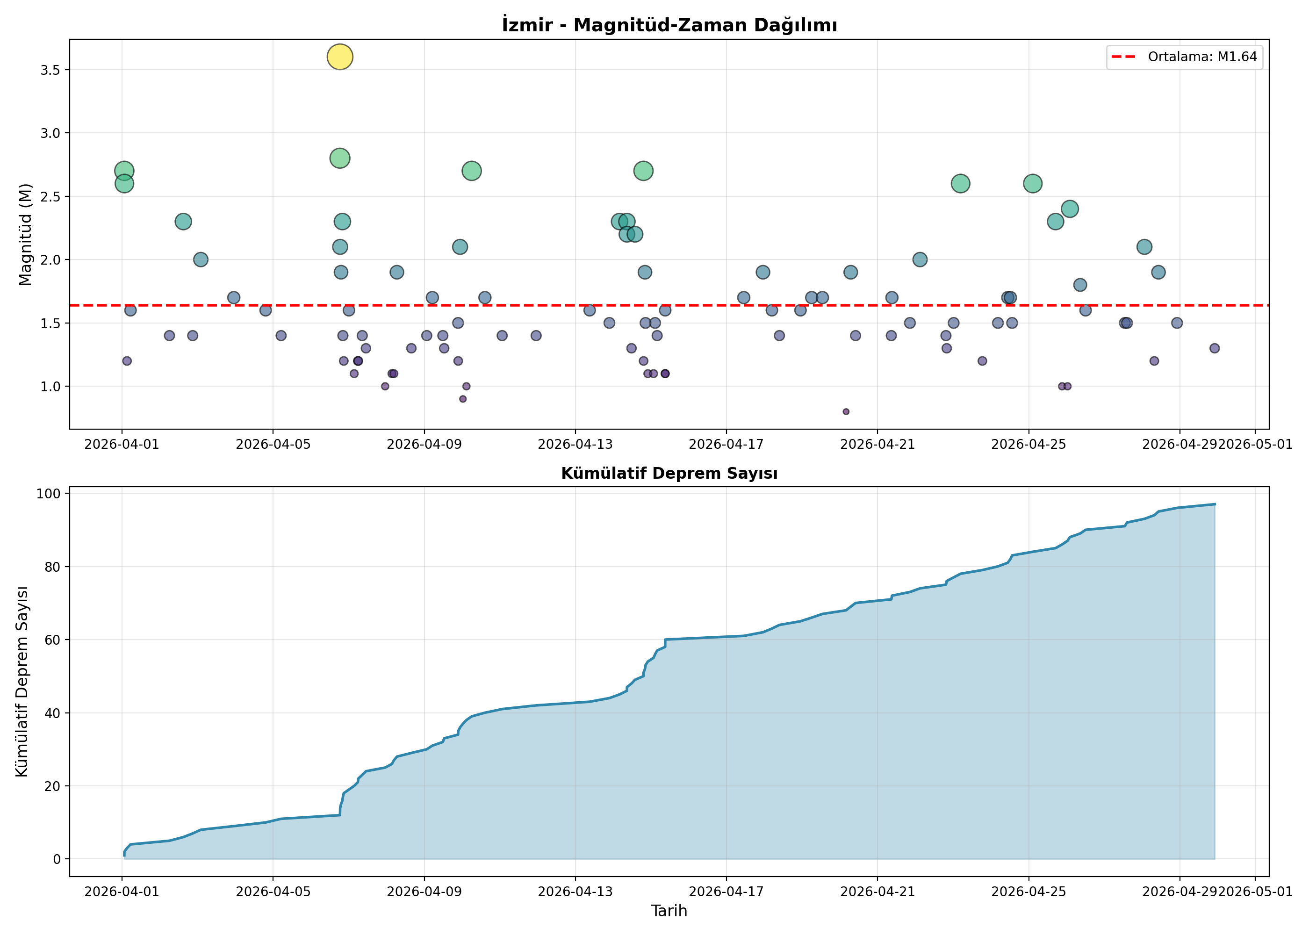This screenshot has width=1309, height=935.
Task: Click the "2026-04-13" label under the cumulative chart
Action: tap(575, 892)
